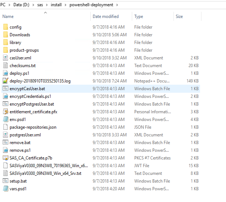Select the file name vars.psd1

coord(18,189)
